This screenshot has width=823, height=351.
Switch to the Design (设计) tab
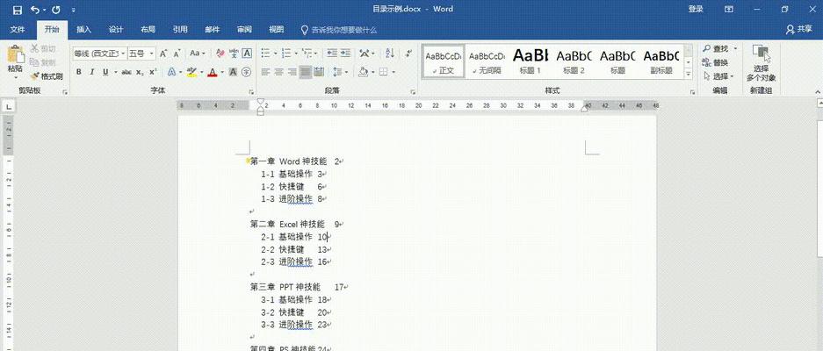click(x=116, y=30)
